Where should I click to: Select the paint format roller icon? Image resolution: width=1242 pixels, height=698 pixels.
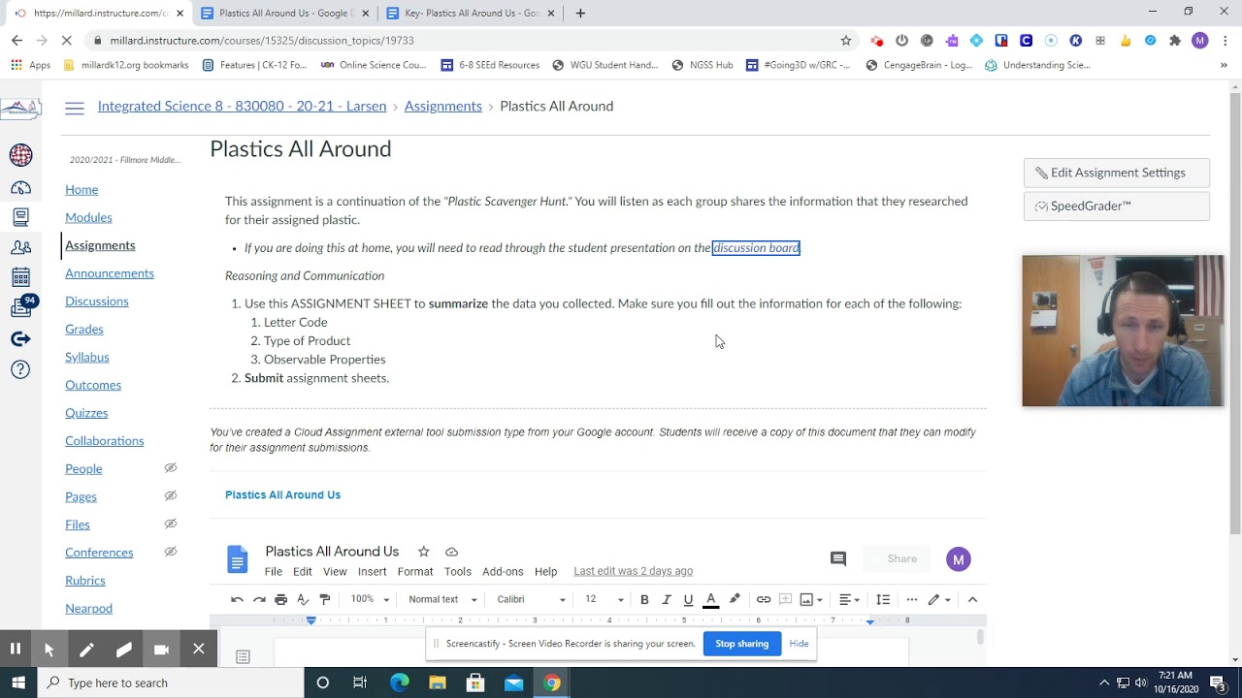click(x=325, y=599)
